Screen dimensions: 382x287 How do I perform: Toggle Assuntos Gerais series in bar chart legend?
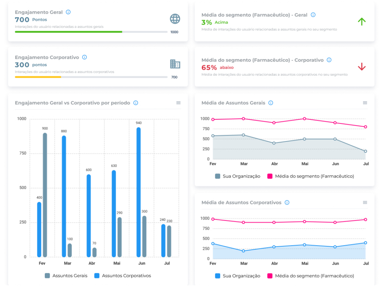click(x=66, y=276)
